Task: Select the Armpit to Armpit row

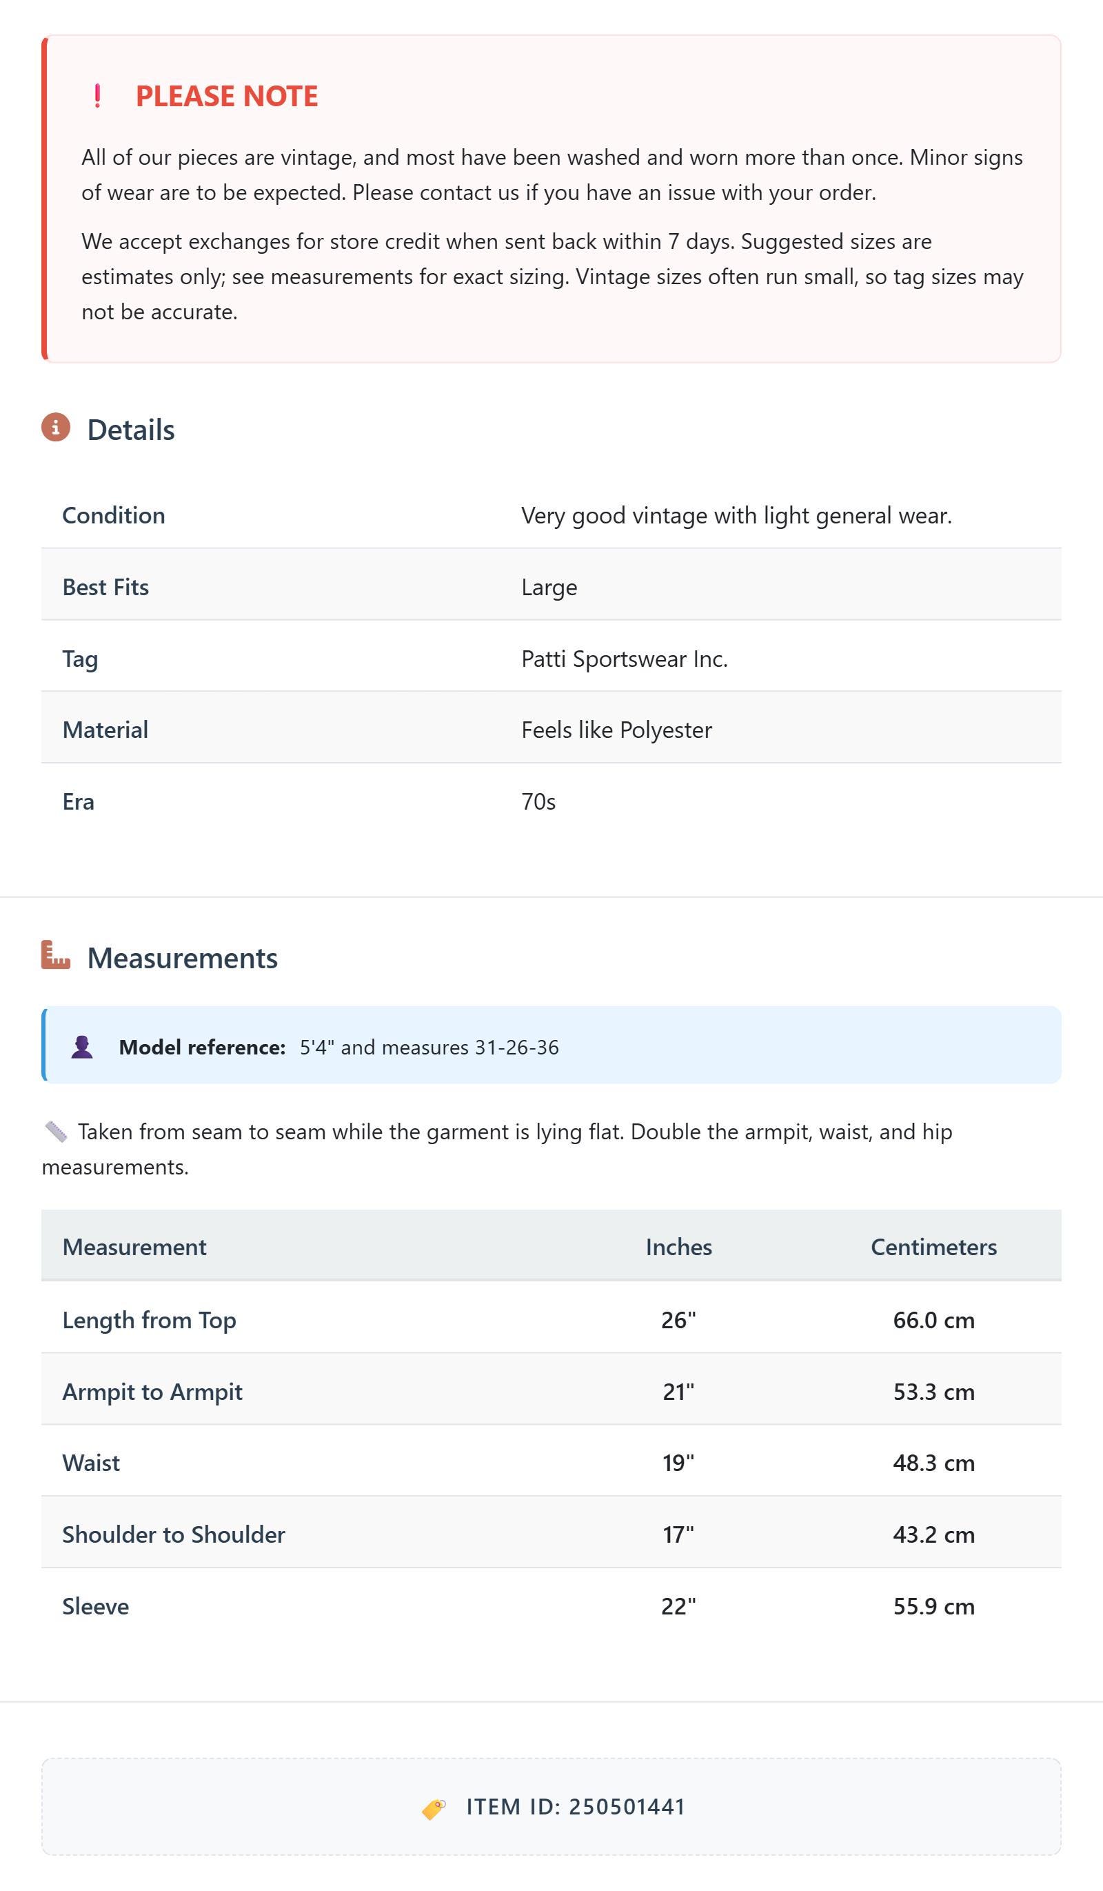Action: click(x=551, y=1392)
